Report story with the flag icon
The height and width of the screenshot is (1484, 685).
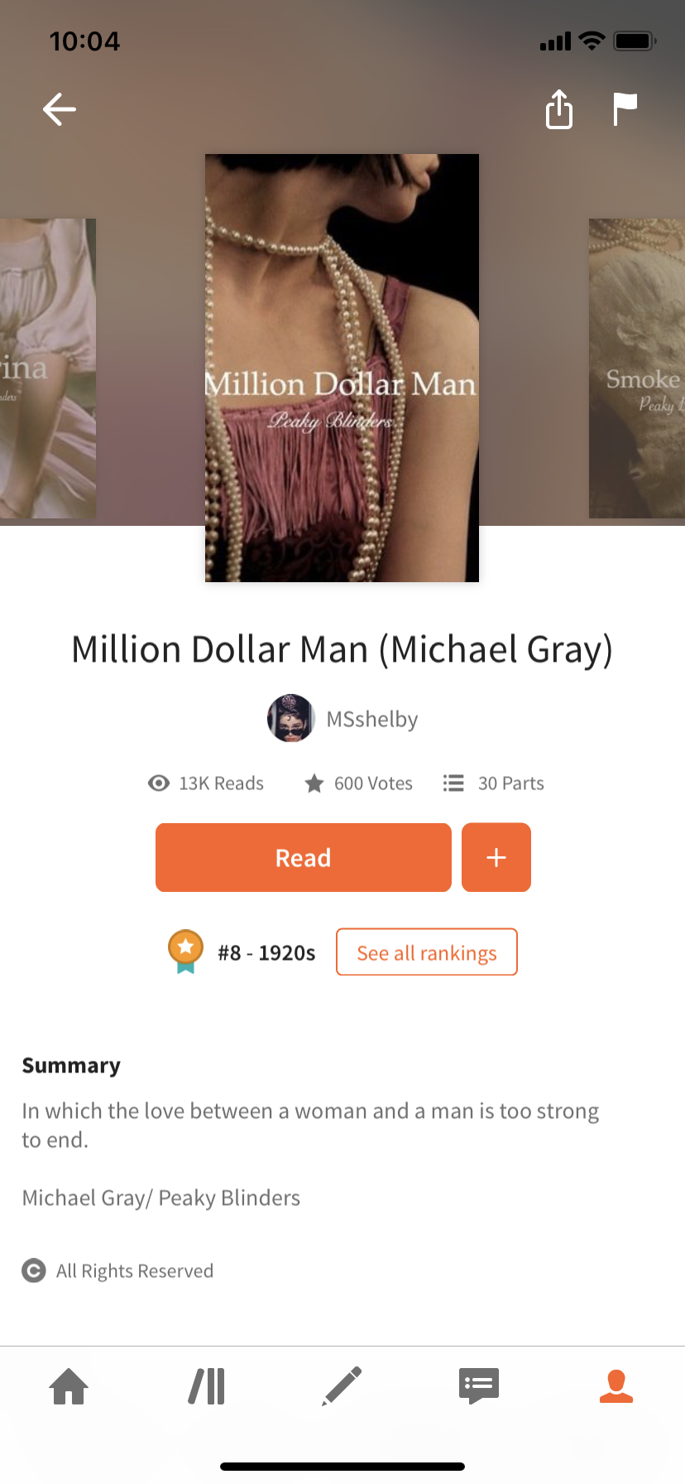coord(625,109)
